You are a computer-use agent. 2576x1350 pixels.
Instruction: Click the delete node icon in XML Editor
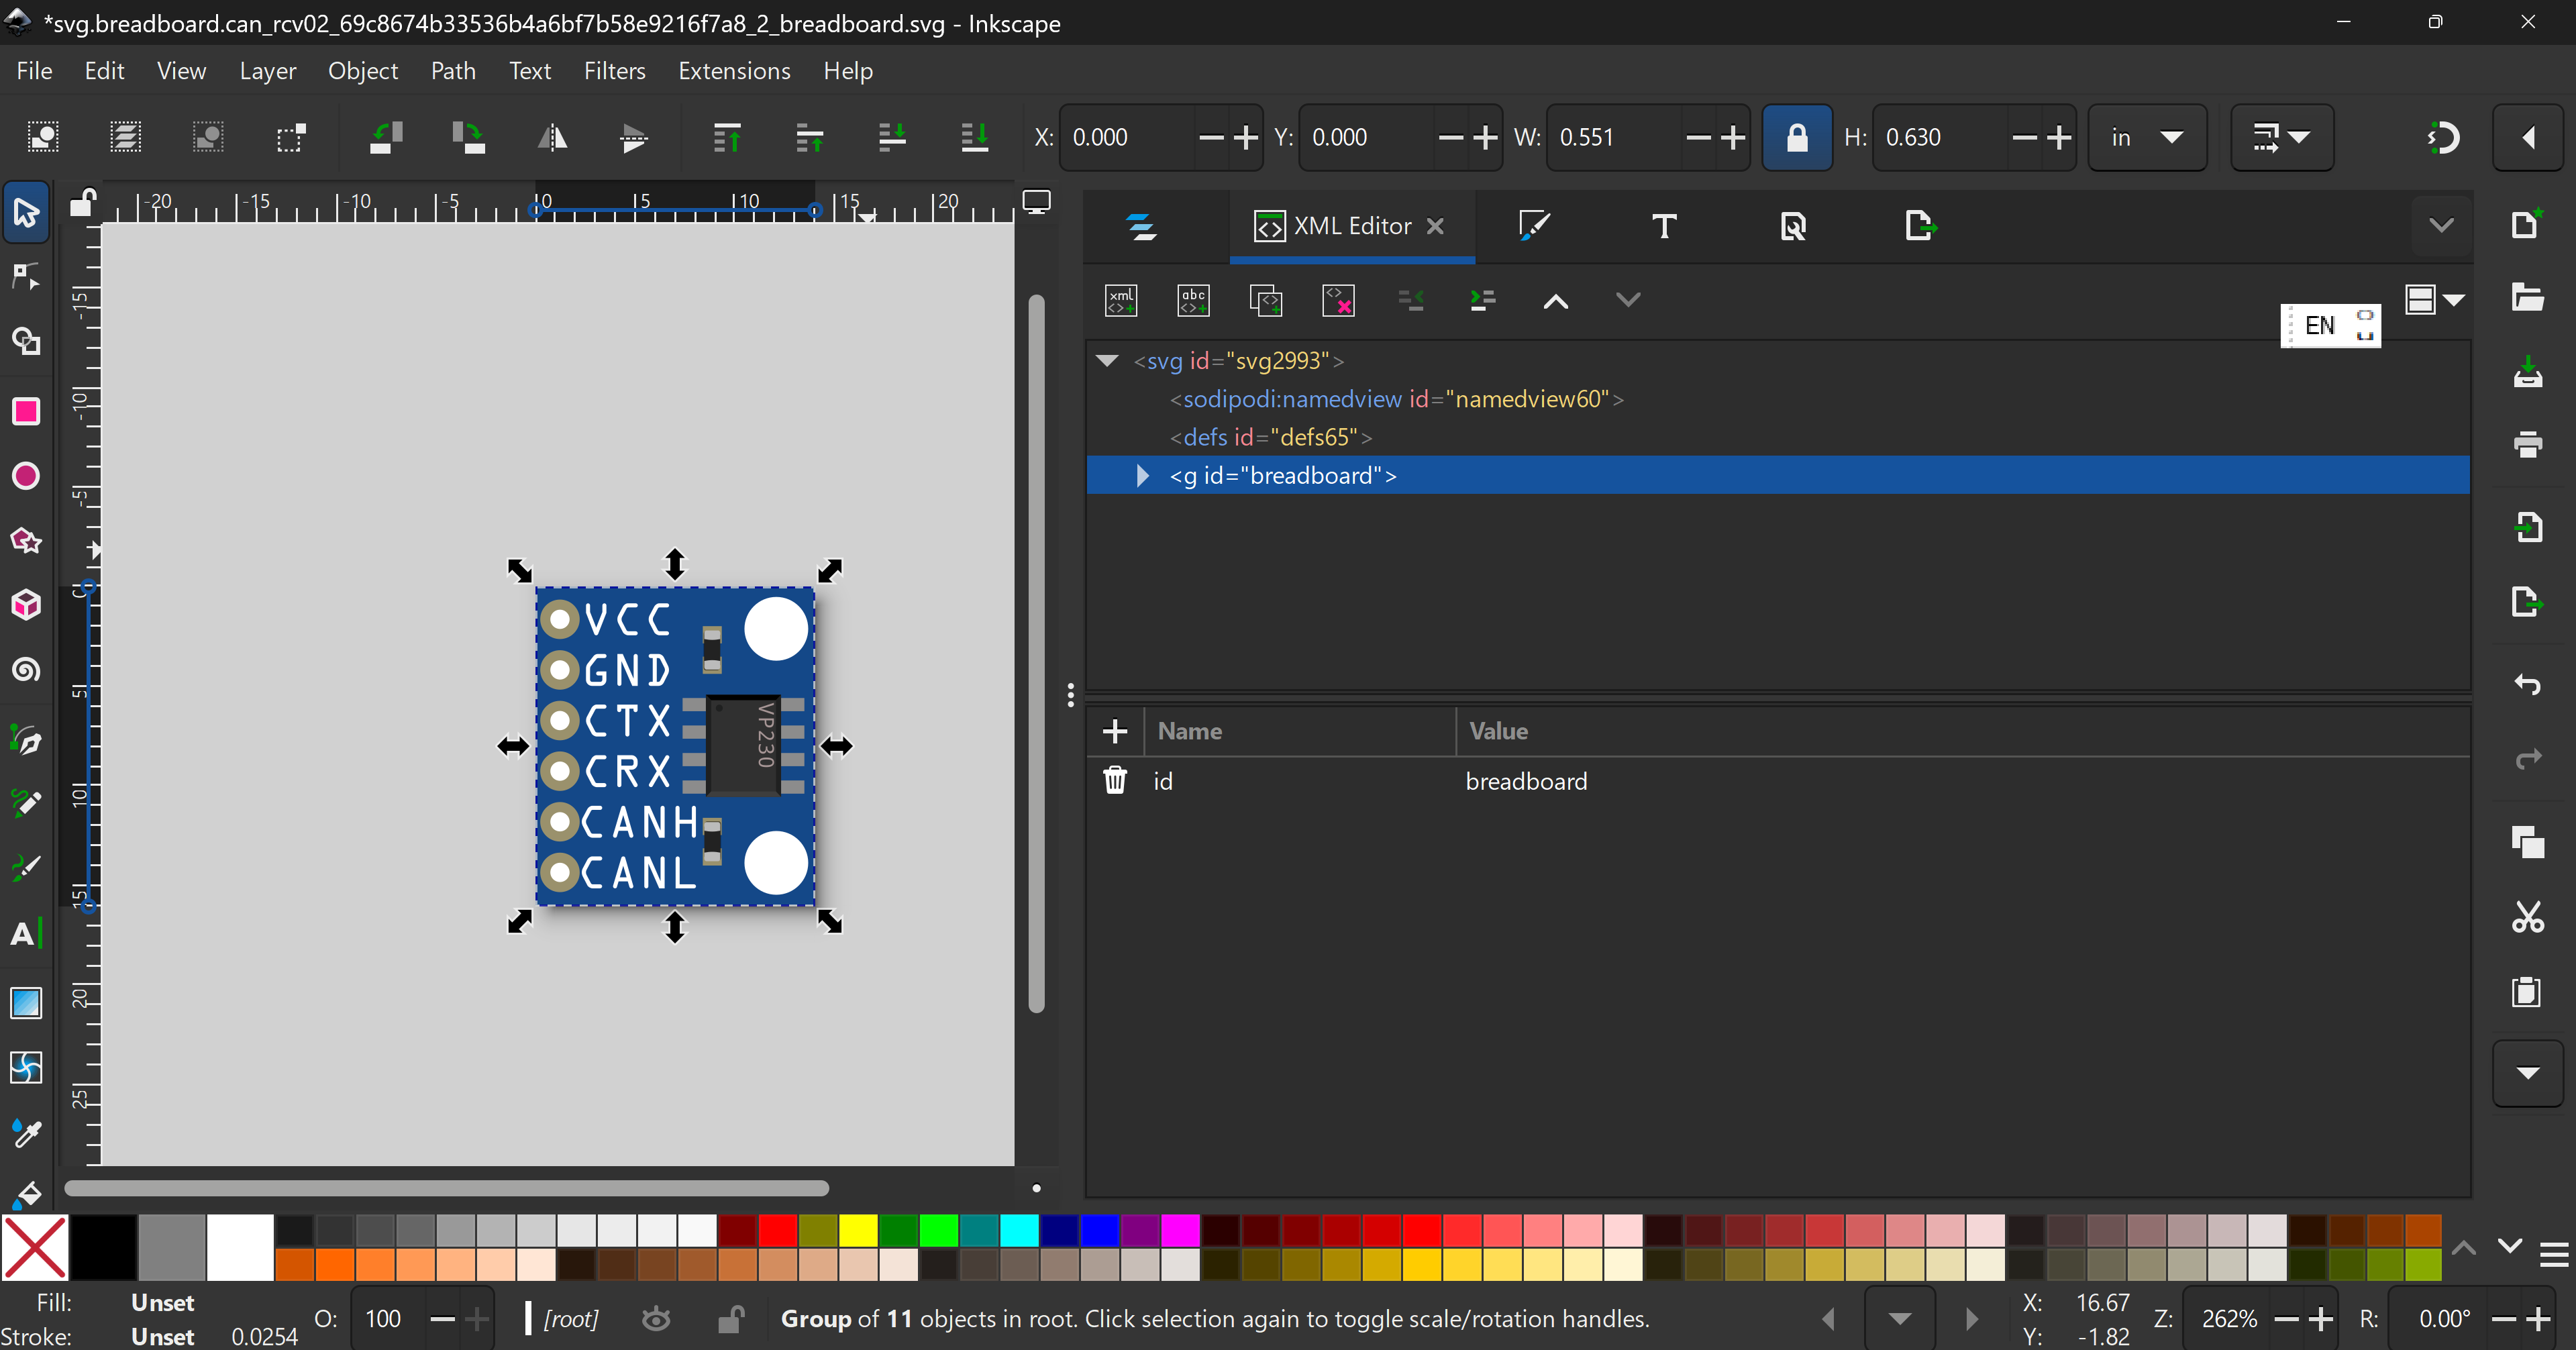click(1338, 300)
